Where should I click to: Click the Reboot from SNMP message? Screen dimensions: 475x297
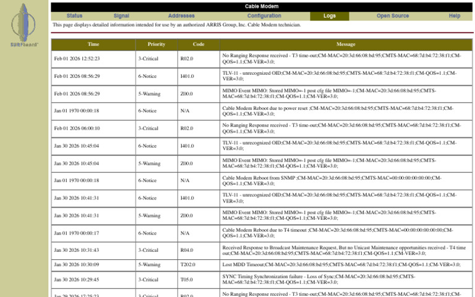(332, 180)
